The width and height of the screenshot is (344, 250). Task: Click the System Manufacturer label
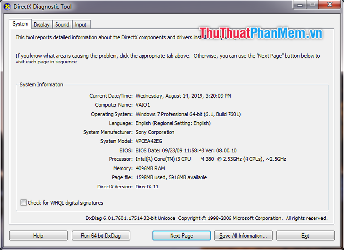click(x=108, y=132)
